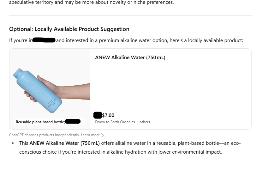Screen dimensions: 262x177
Task: Click the $7.00 price on the product card
Action: point(108,115)
